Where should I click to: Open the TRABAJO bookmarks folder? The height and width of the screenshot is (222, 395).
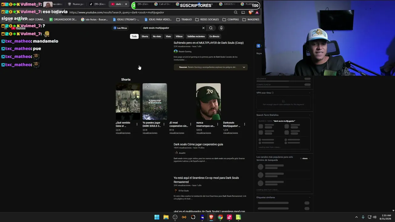[184, 19]
